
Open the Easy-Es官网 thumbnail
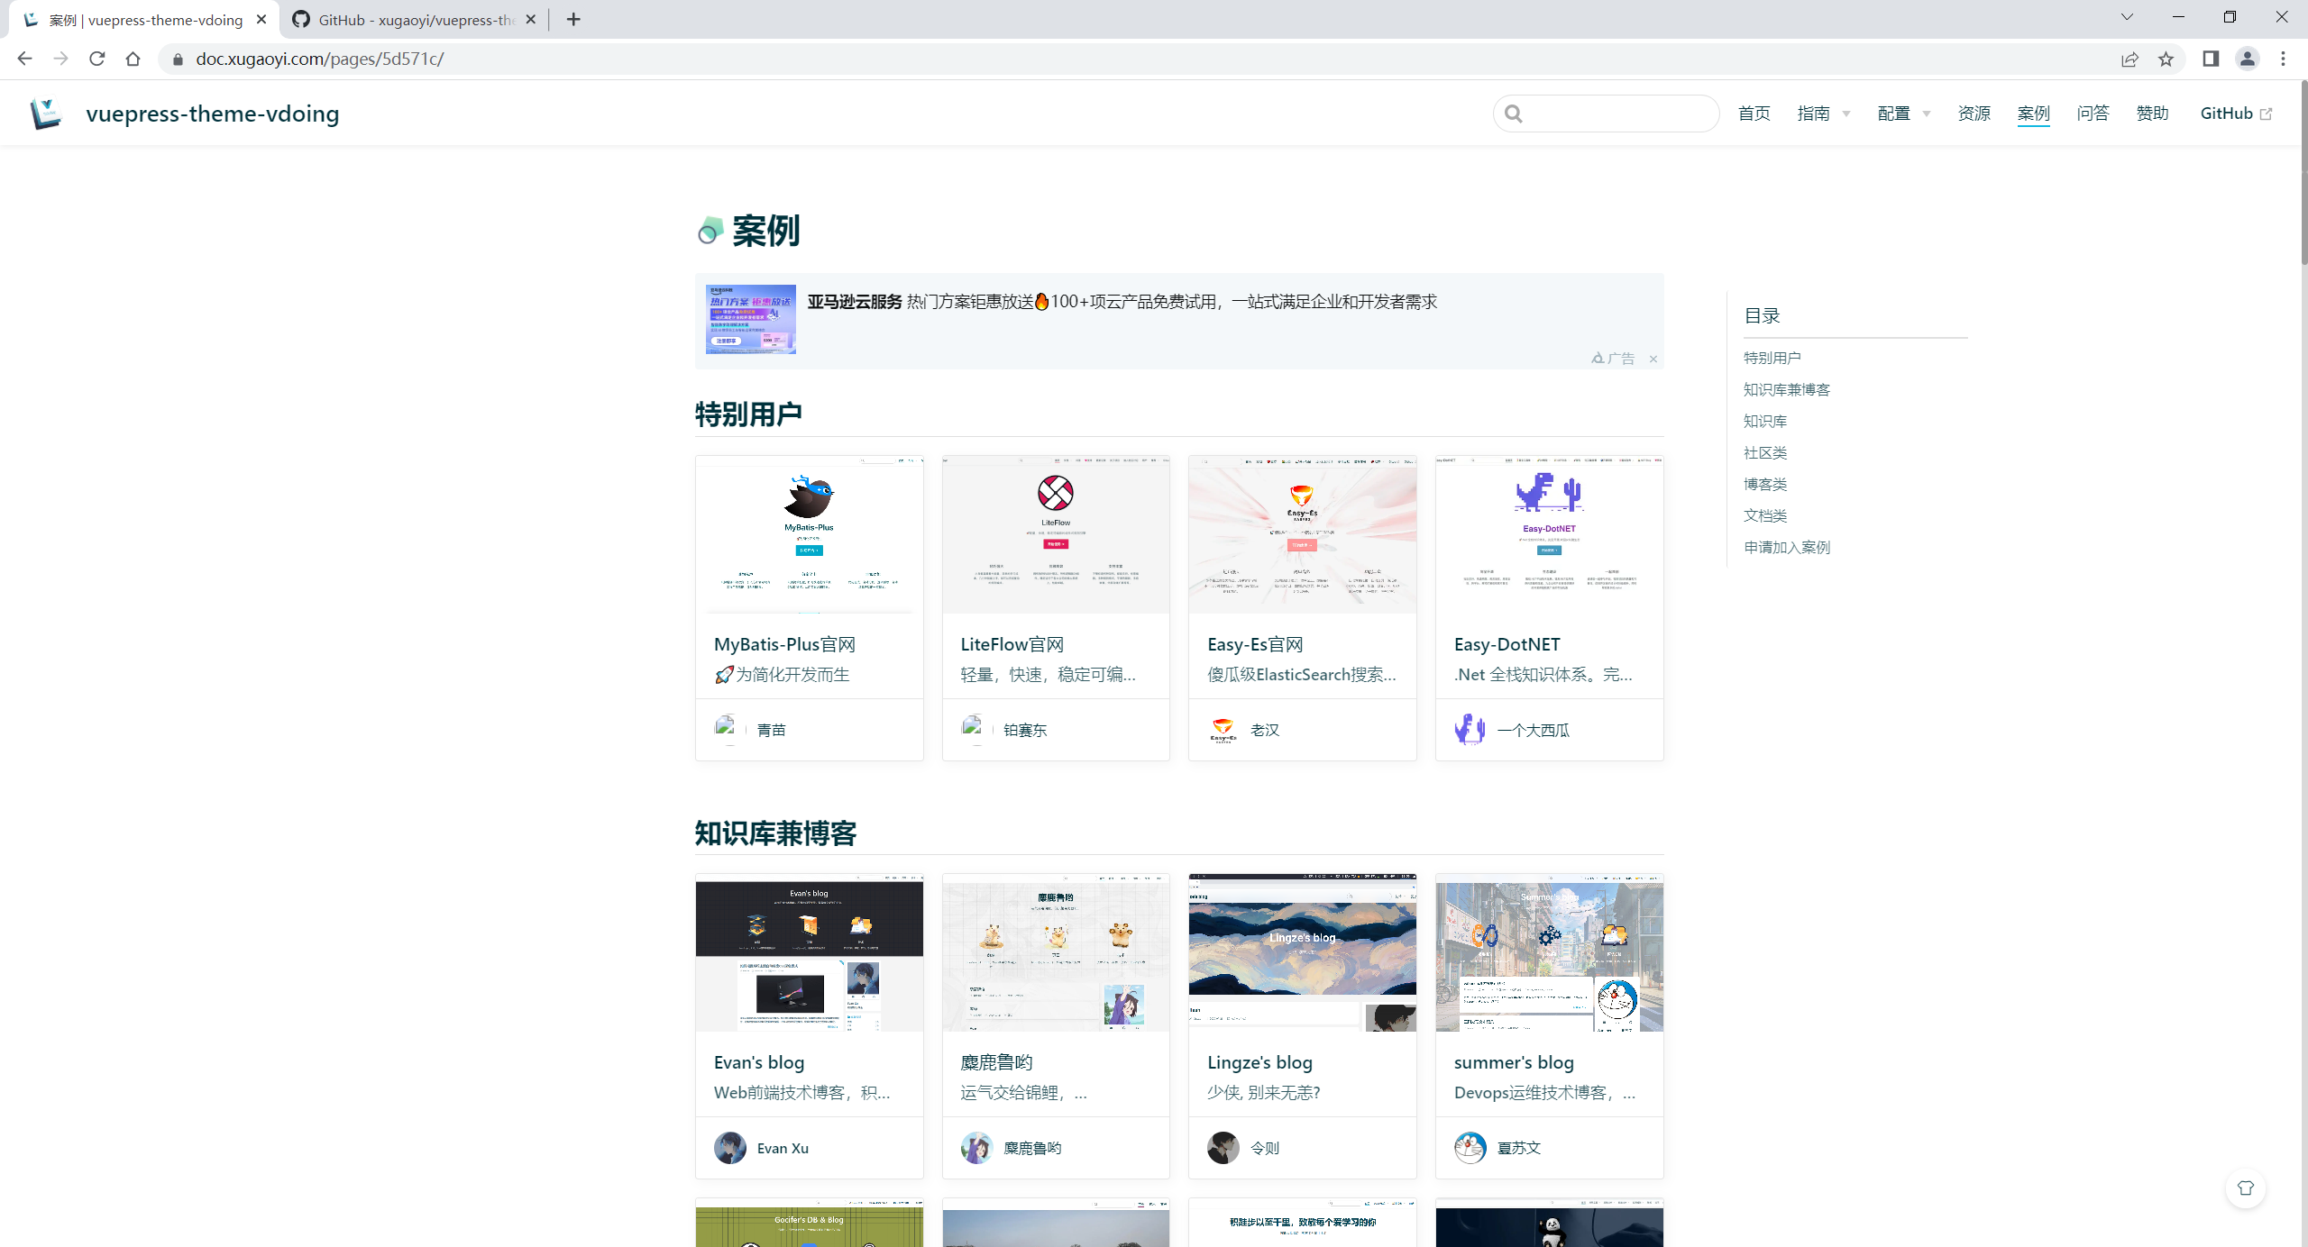(1302, 534)
